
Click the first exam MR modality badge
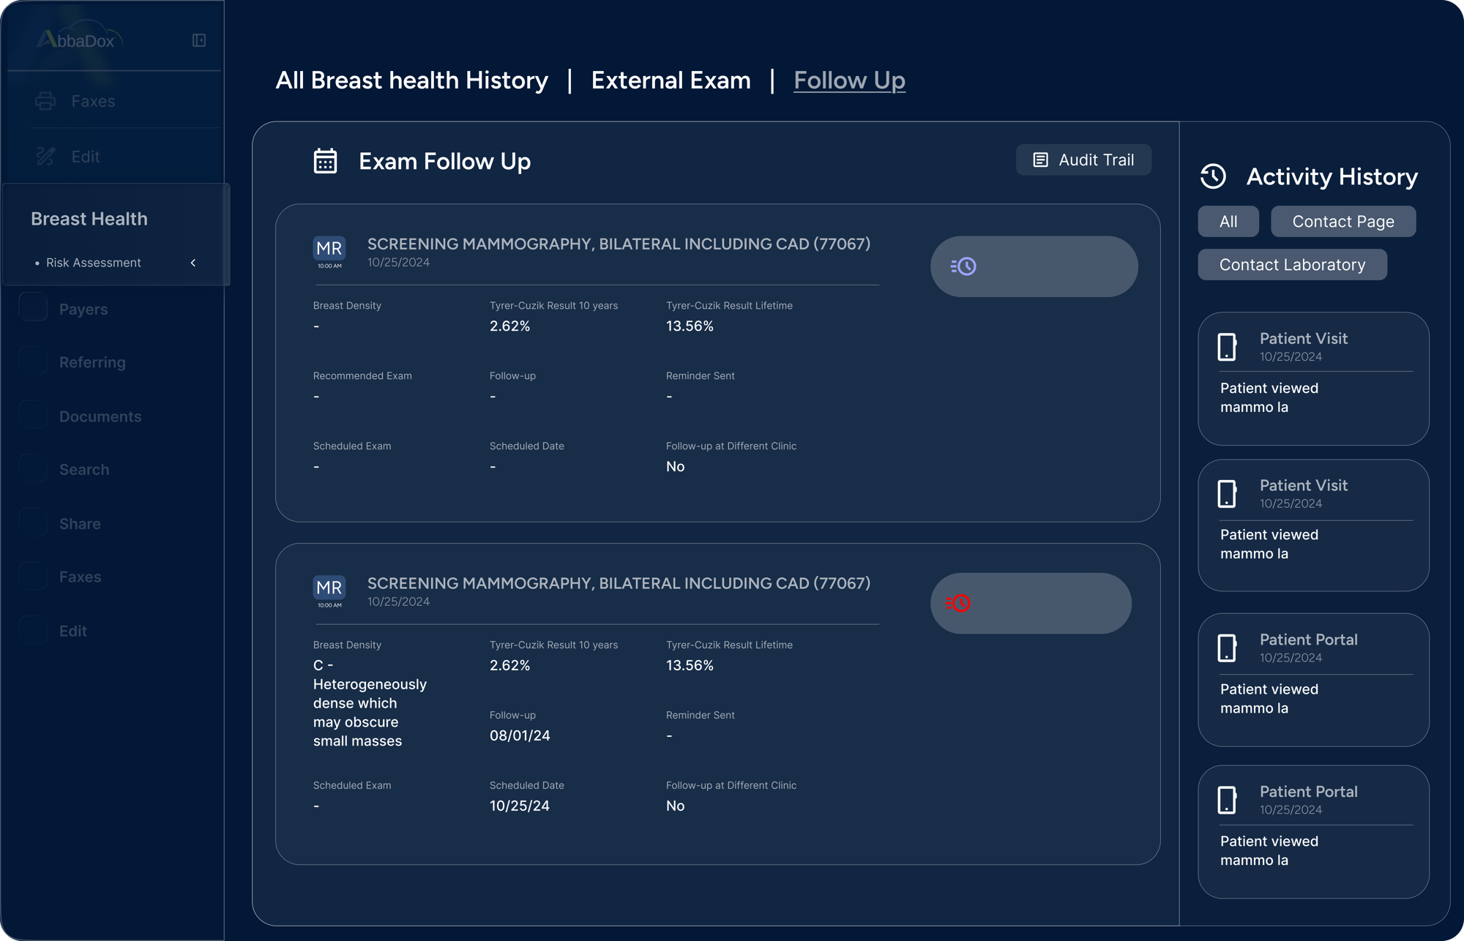tap(329, 249)
